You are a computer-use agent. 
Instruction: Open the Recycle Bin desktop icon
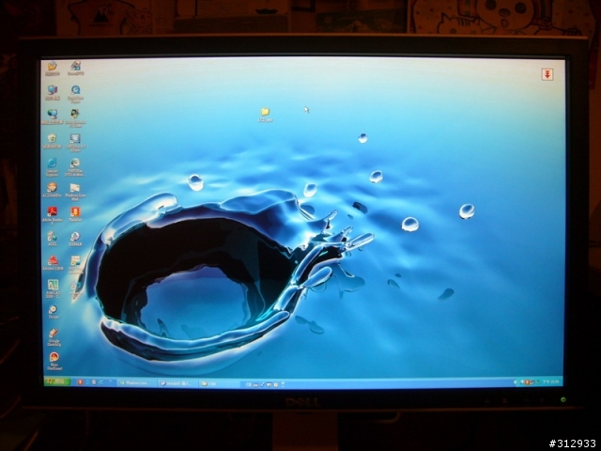pyautogui.click(x=53, y=141)
